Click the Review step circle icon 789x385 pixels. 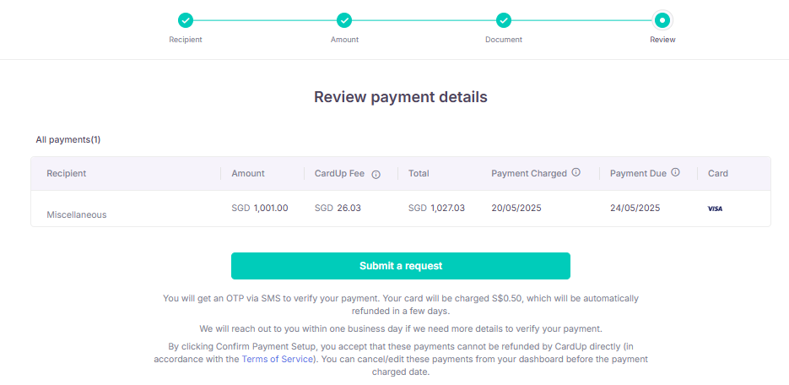662,20
